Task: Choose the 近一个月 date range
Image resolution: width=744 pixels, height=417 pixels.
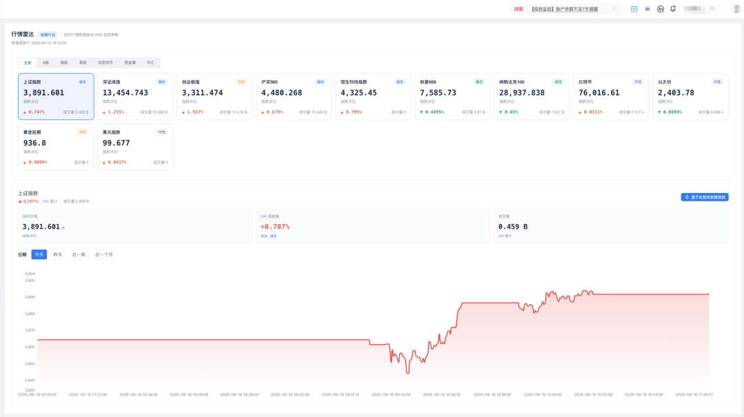Action: 104,254
